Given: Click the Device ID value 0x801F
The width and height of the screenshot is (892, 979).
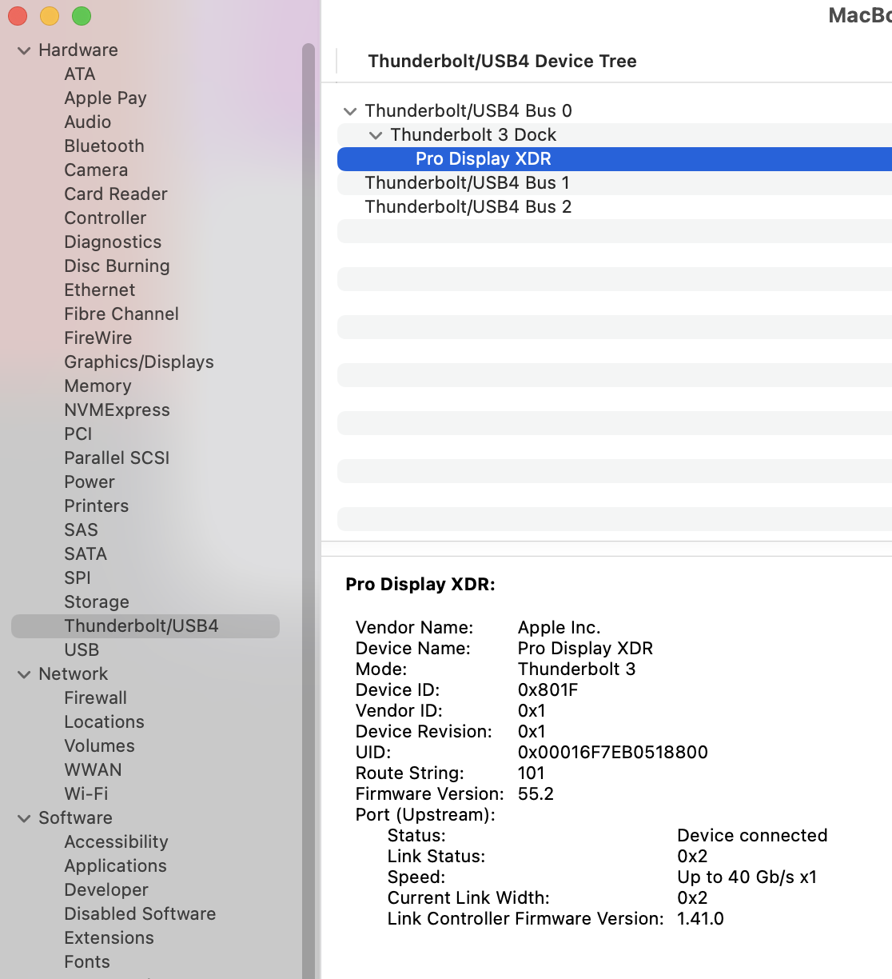Looking at the screenshot, I should [x=548, y=690].
